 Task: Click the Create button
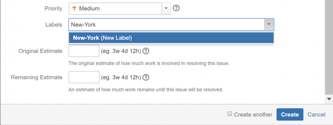pyautogui.click(x=290, y=115)
